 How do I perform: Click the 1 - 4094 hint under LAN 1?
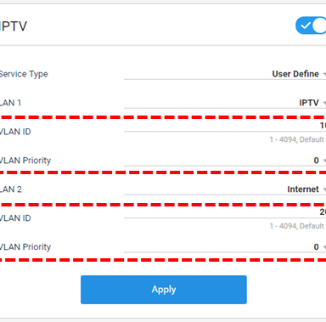click(297, 139)
